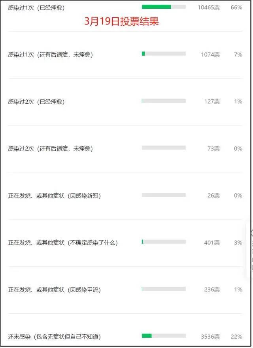This screenshot has width=253, height=348.
Task: Pick option 正在发烧、或其他症状（因感染新冠）
Action: tap(54, 196)
